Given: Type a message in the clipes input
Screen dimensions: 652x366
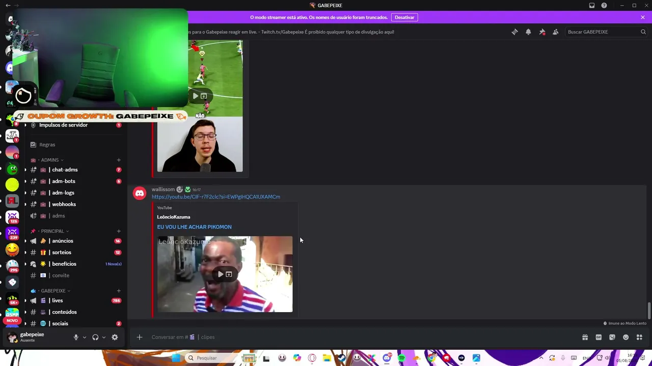Looking at the screenshot, I should [357, 337].
